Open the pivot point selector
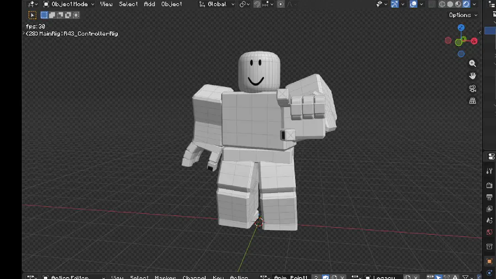Image resolution: width=496 pixels, height=279 pixels. coord(245,4)
